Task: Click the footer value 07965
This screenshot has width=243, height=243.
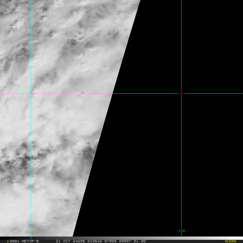Action: [110, 241]
